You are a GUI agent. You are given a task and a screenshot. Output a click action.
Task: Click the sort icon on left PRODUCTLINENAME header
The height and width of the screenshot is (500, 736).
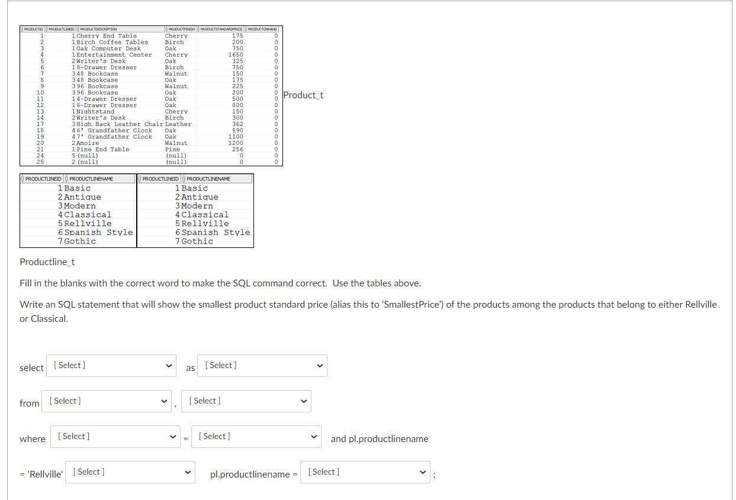coord(67,179)
